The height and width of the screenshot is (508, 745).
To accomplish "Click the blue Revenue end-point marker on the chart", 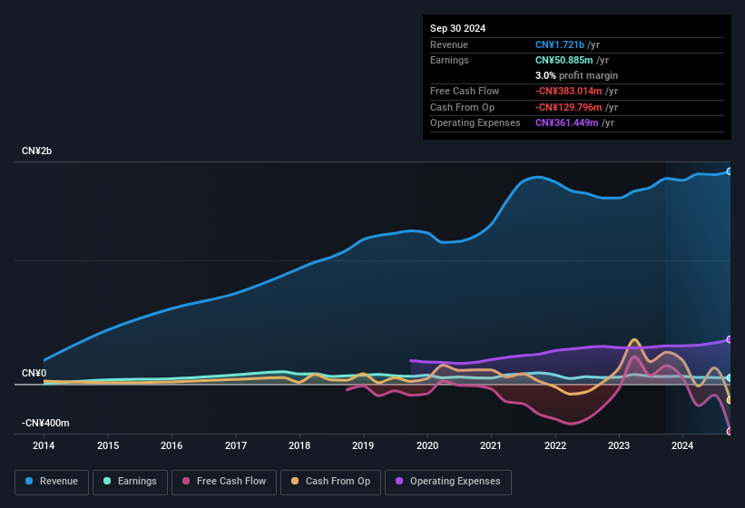I will pyautogui.click(x=730, y=171).
